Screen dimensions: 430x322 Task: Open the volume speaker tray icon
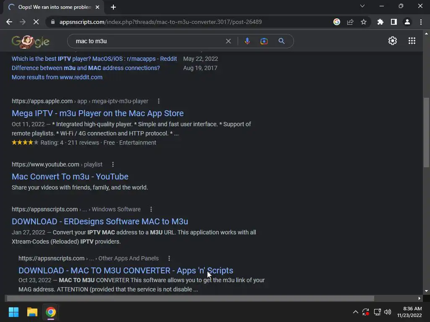pyautogui.click(x=388, y=312)
